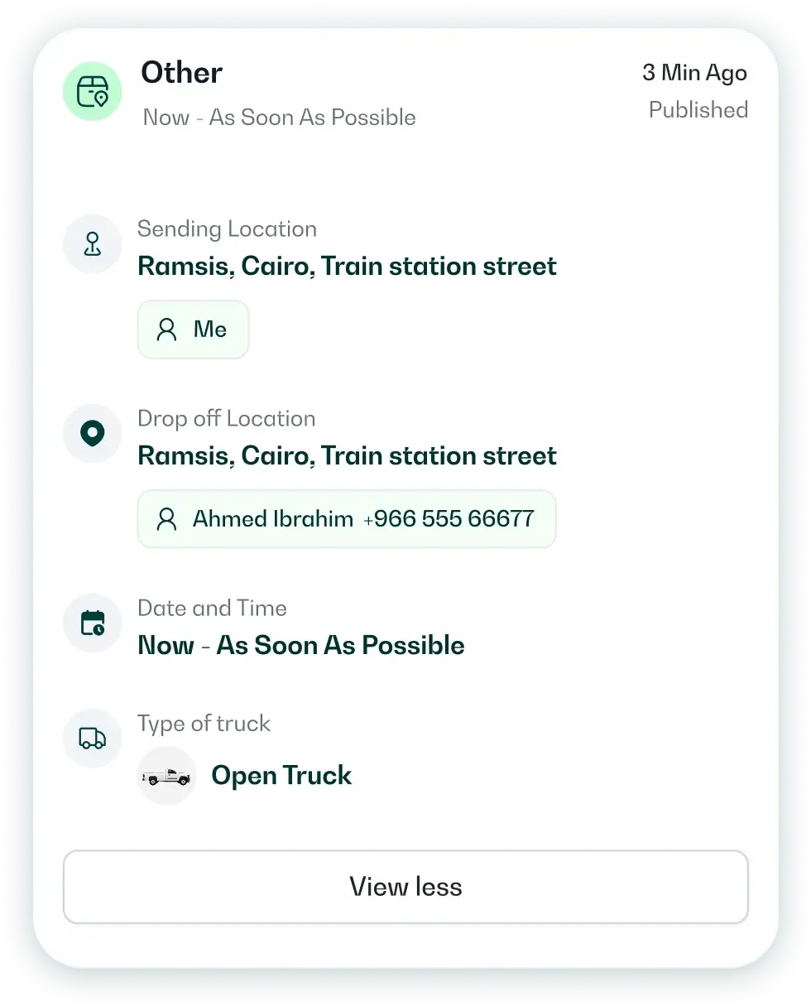Click the green shipment box icon
811x1006 pixels.
point(92,92)
